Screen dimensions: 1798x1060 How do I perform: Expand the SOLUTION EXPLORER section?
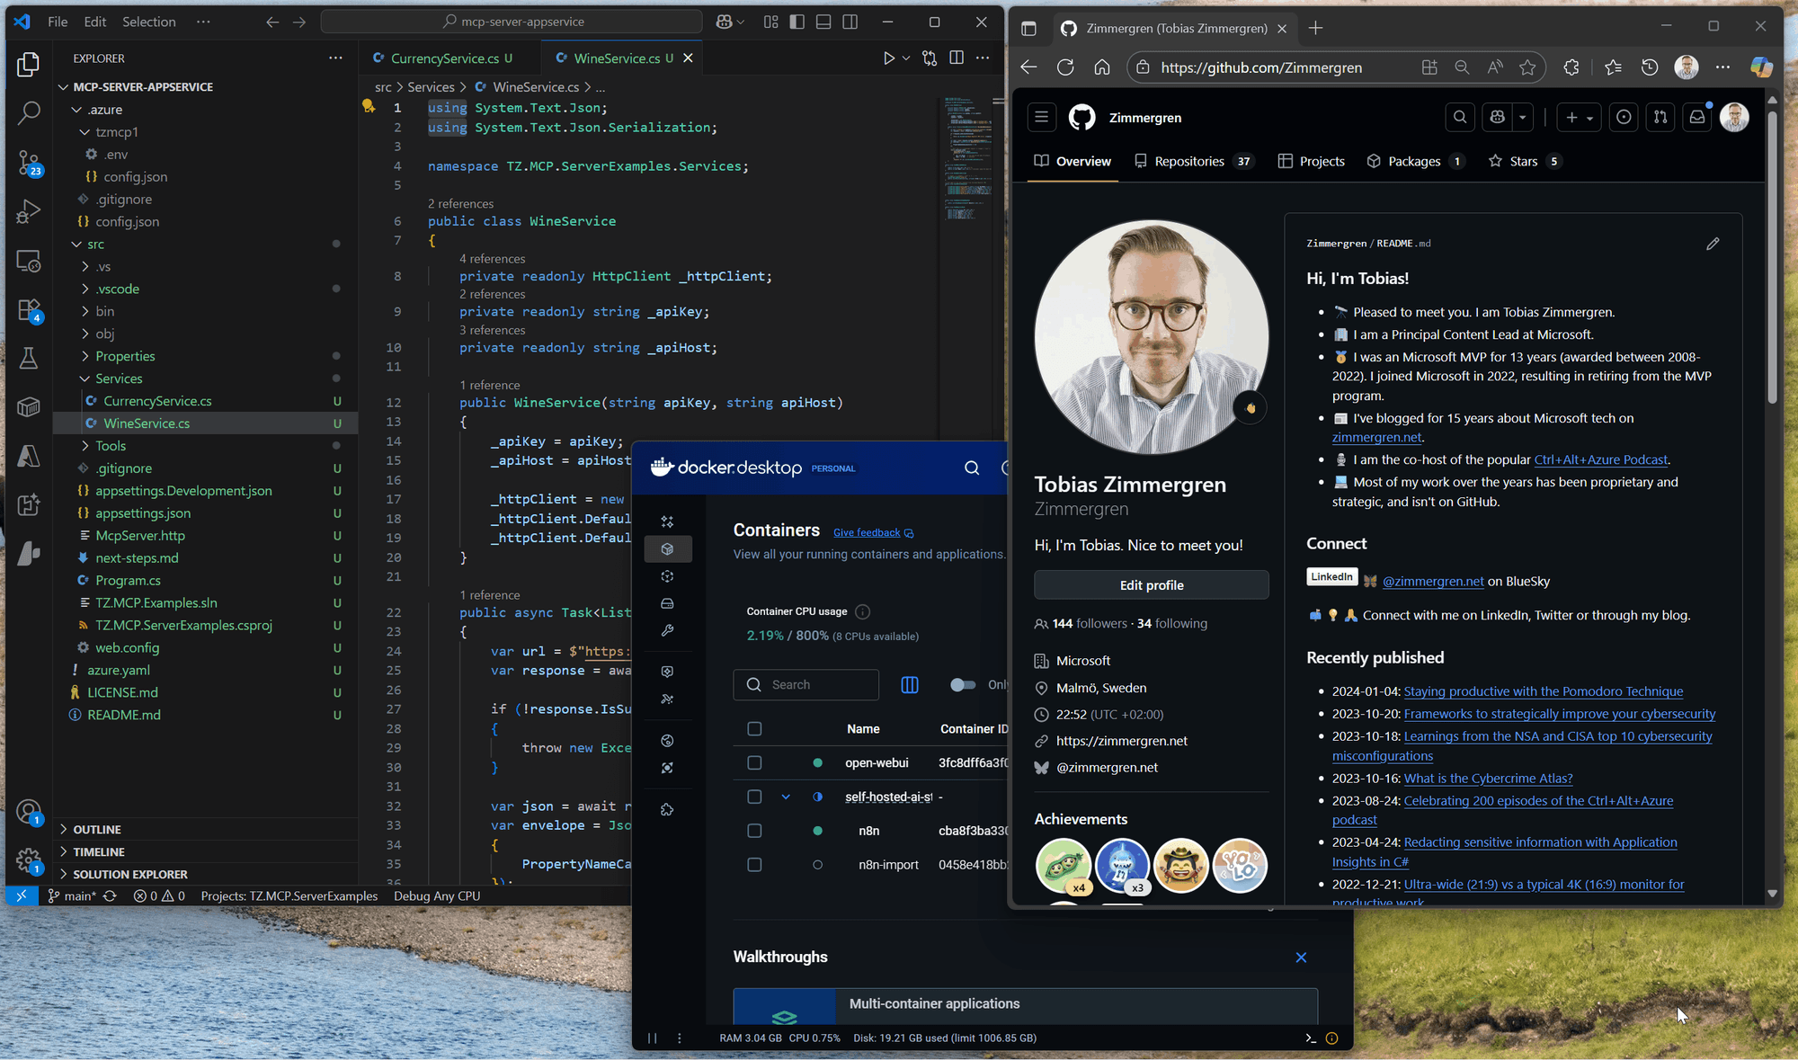129,874
